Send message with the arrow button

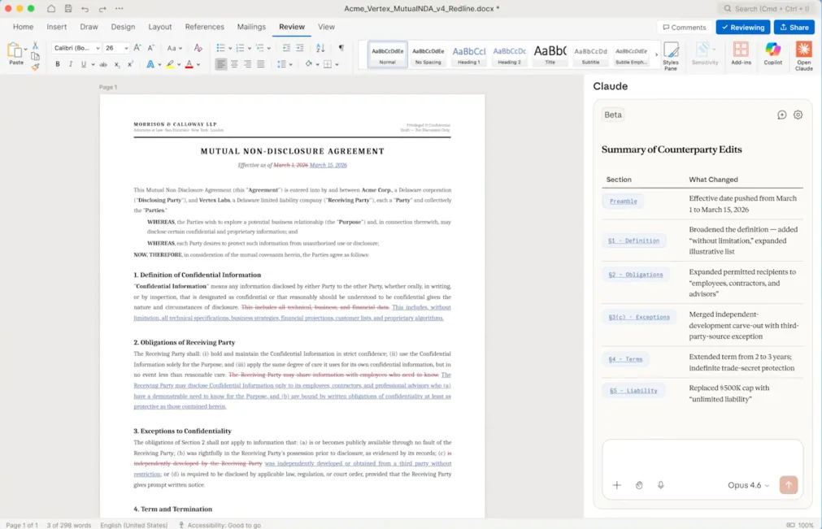click(789, 484)
